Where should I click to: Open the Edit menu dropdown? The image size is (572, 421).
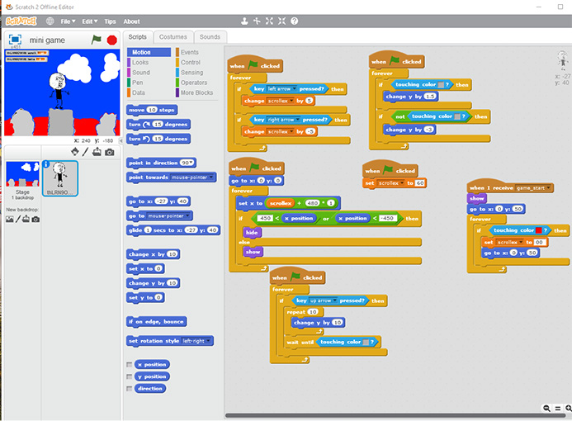pyautogui.click(x=88, y=21)
